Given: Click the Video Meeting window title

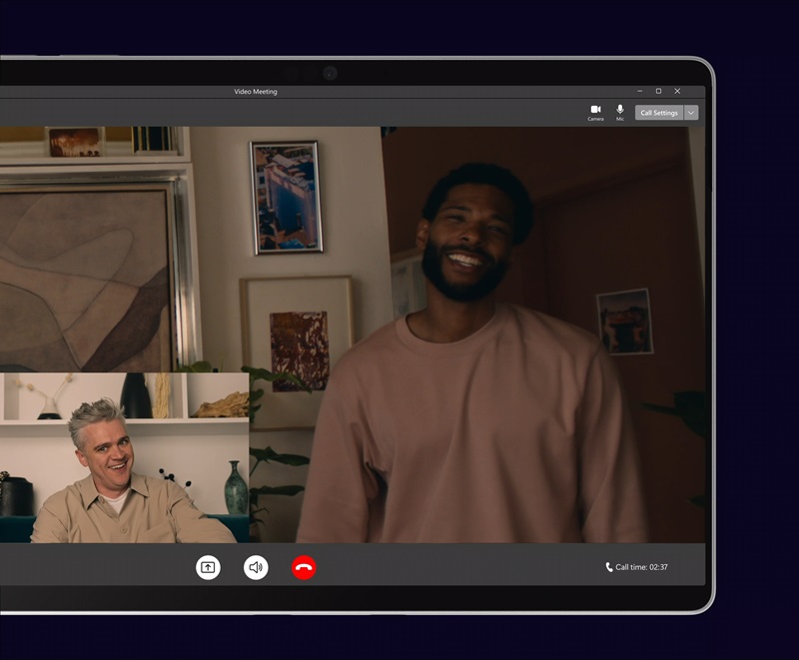Looking at the screenshot, I should pyautogui.click(x=256, y=92).
